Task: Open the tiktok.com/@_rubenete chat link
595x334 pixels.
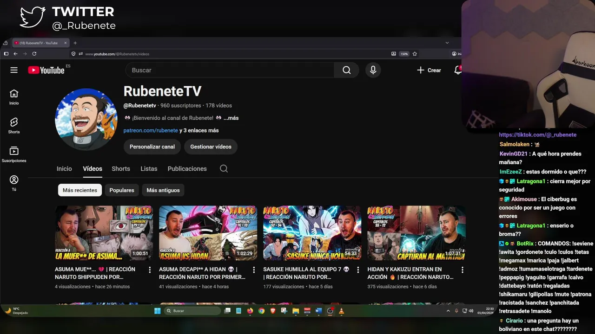Action: [537, 135]
